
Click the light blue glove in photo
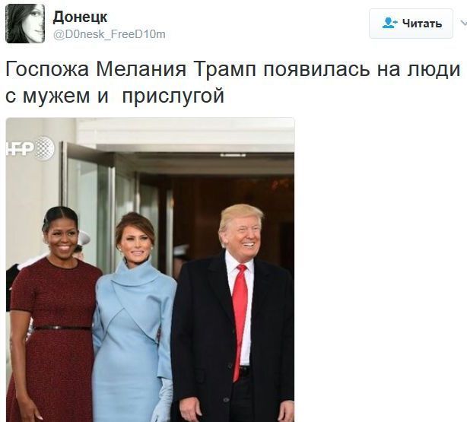[163, 401]
